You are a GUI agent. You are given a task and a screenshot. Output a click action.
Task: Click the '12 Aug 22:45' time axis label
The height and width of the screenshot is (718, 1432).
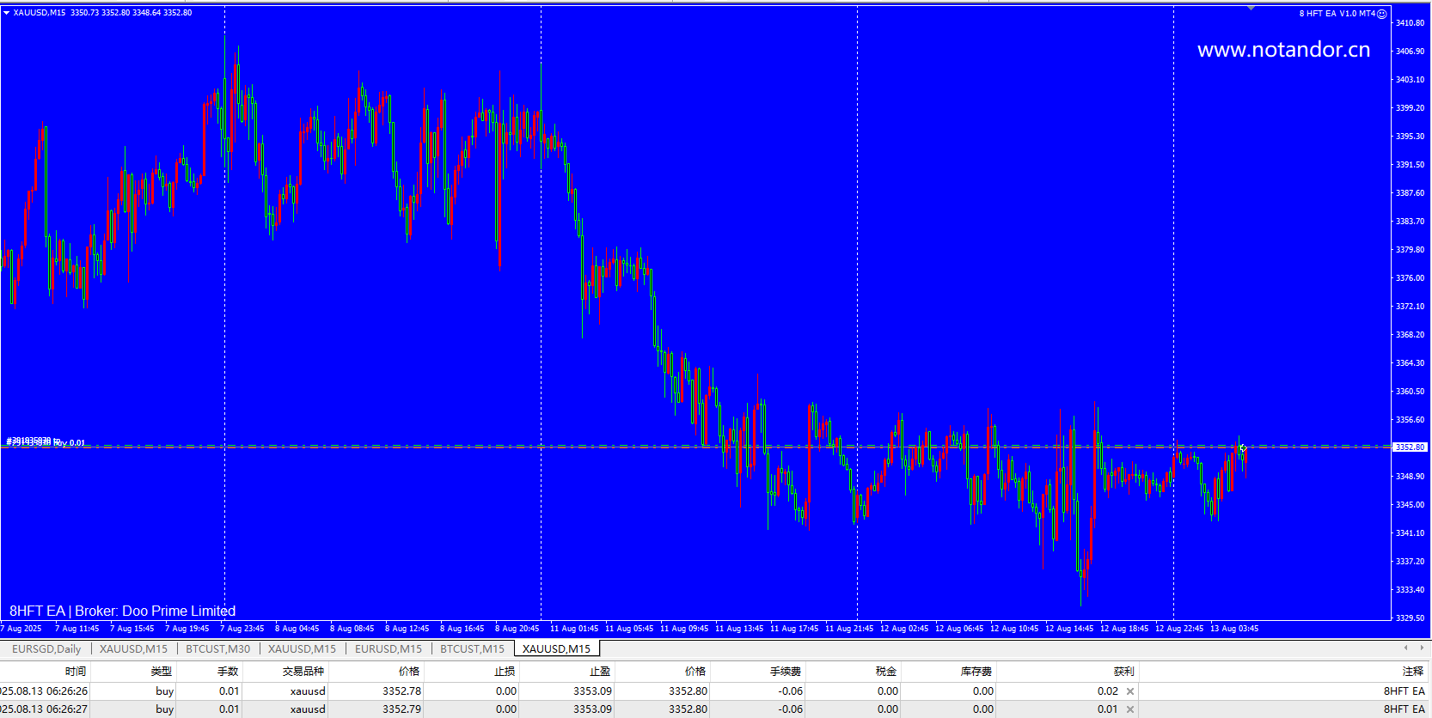coord(1179,629)
